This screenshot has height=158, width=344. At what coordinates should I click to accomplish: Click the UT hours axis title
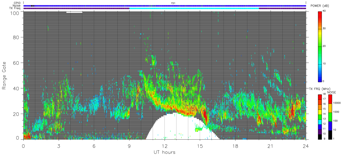coord(164,152)
